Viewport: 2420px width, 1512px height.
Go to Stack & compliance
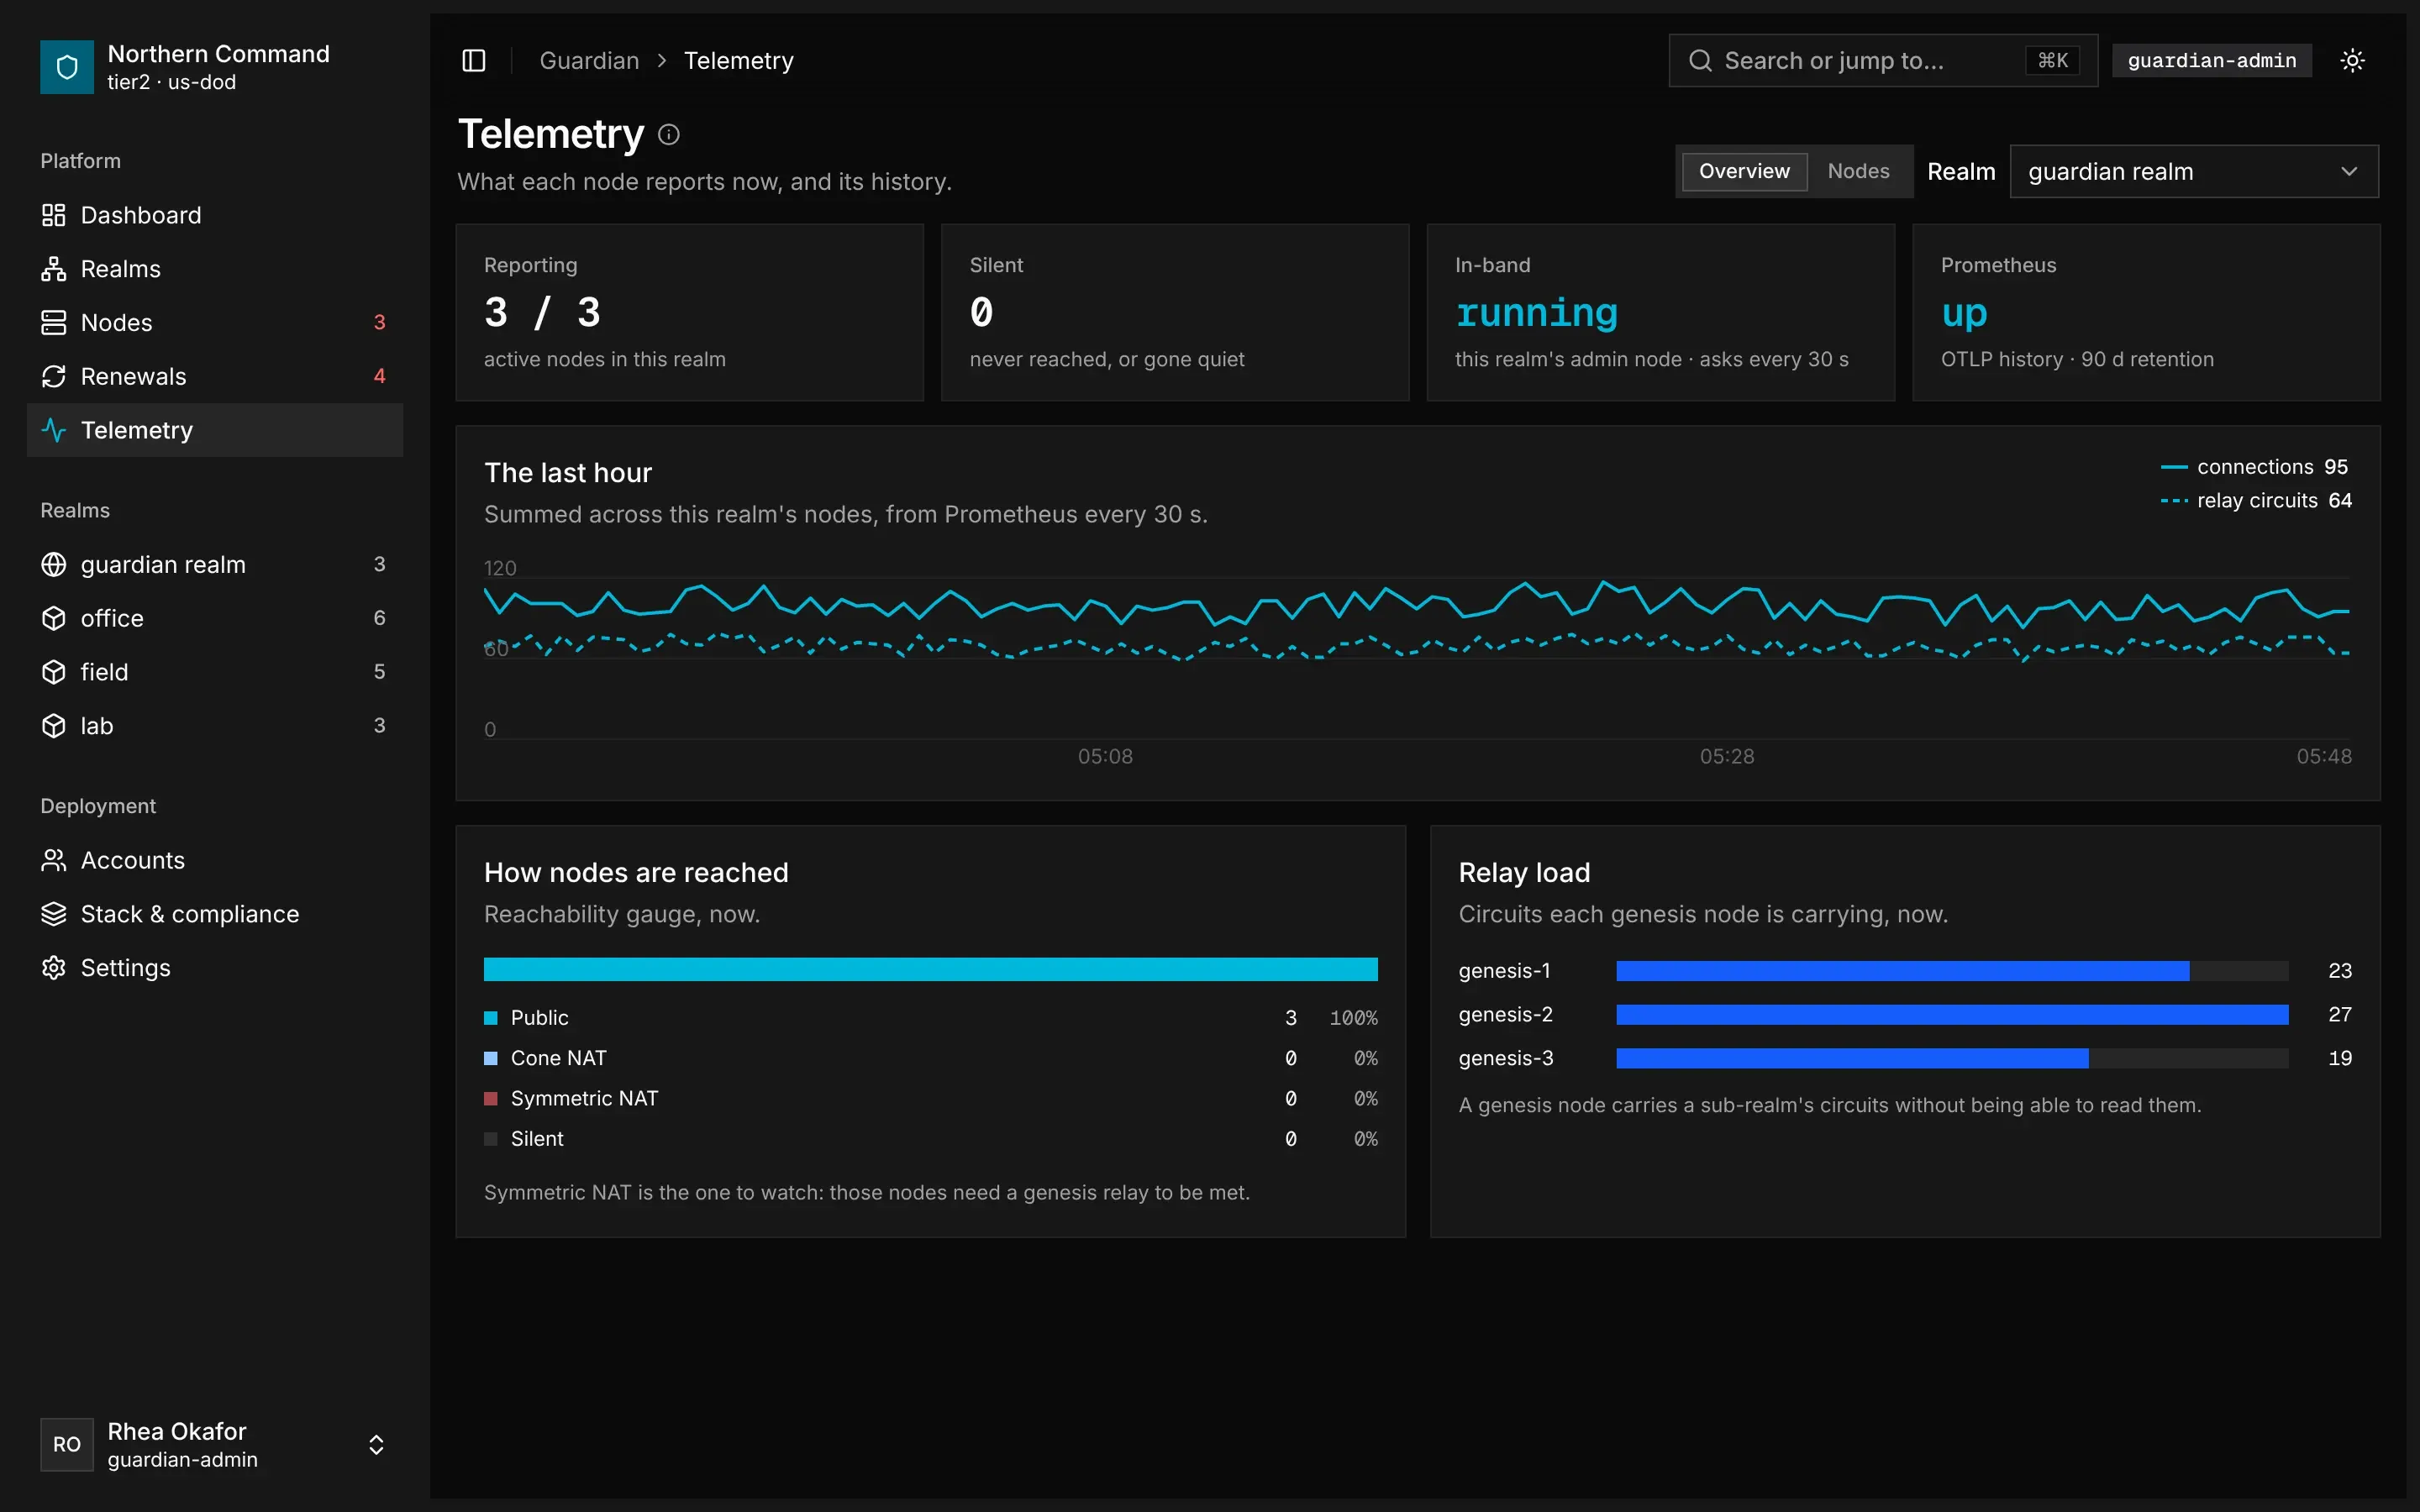[215, 914]
